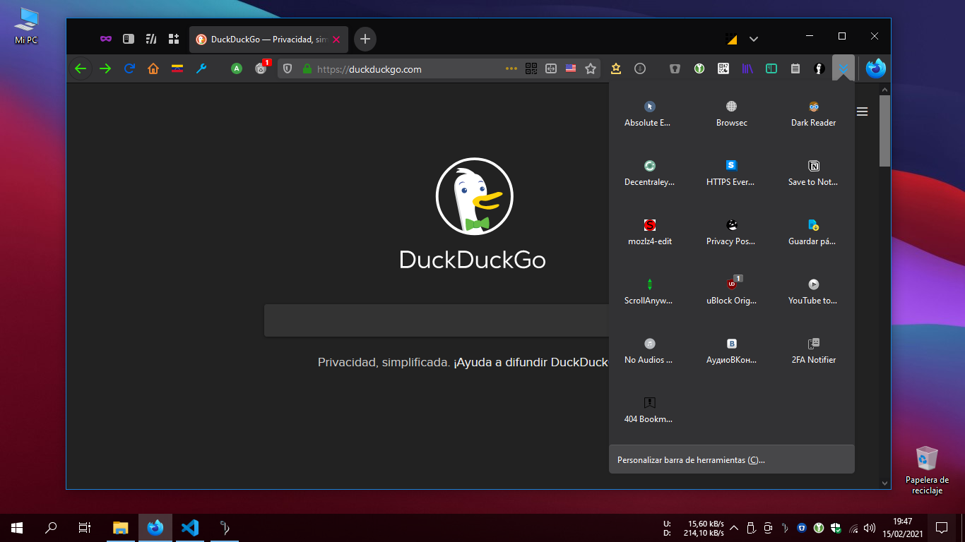Open the Privacy Possum extension
The height and width of the screenshot is (542, 965).
(731, 232)
